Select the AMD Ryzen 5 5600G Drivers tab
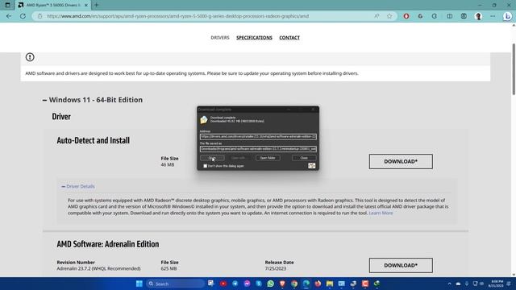Image resolution: width=516 pixels, height=290 pixels. (x=52, y=6)
